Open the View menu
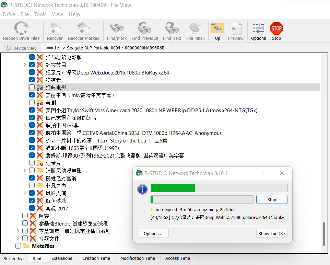 pos(57,14)
